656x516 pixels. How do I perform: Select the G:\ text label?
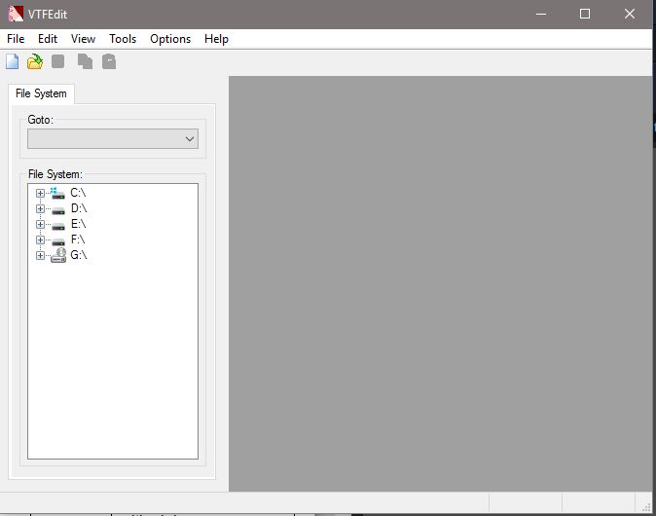[x=79, y=255]
